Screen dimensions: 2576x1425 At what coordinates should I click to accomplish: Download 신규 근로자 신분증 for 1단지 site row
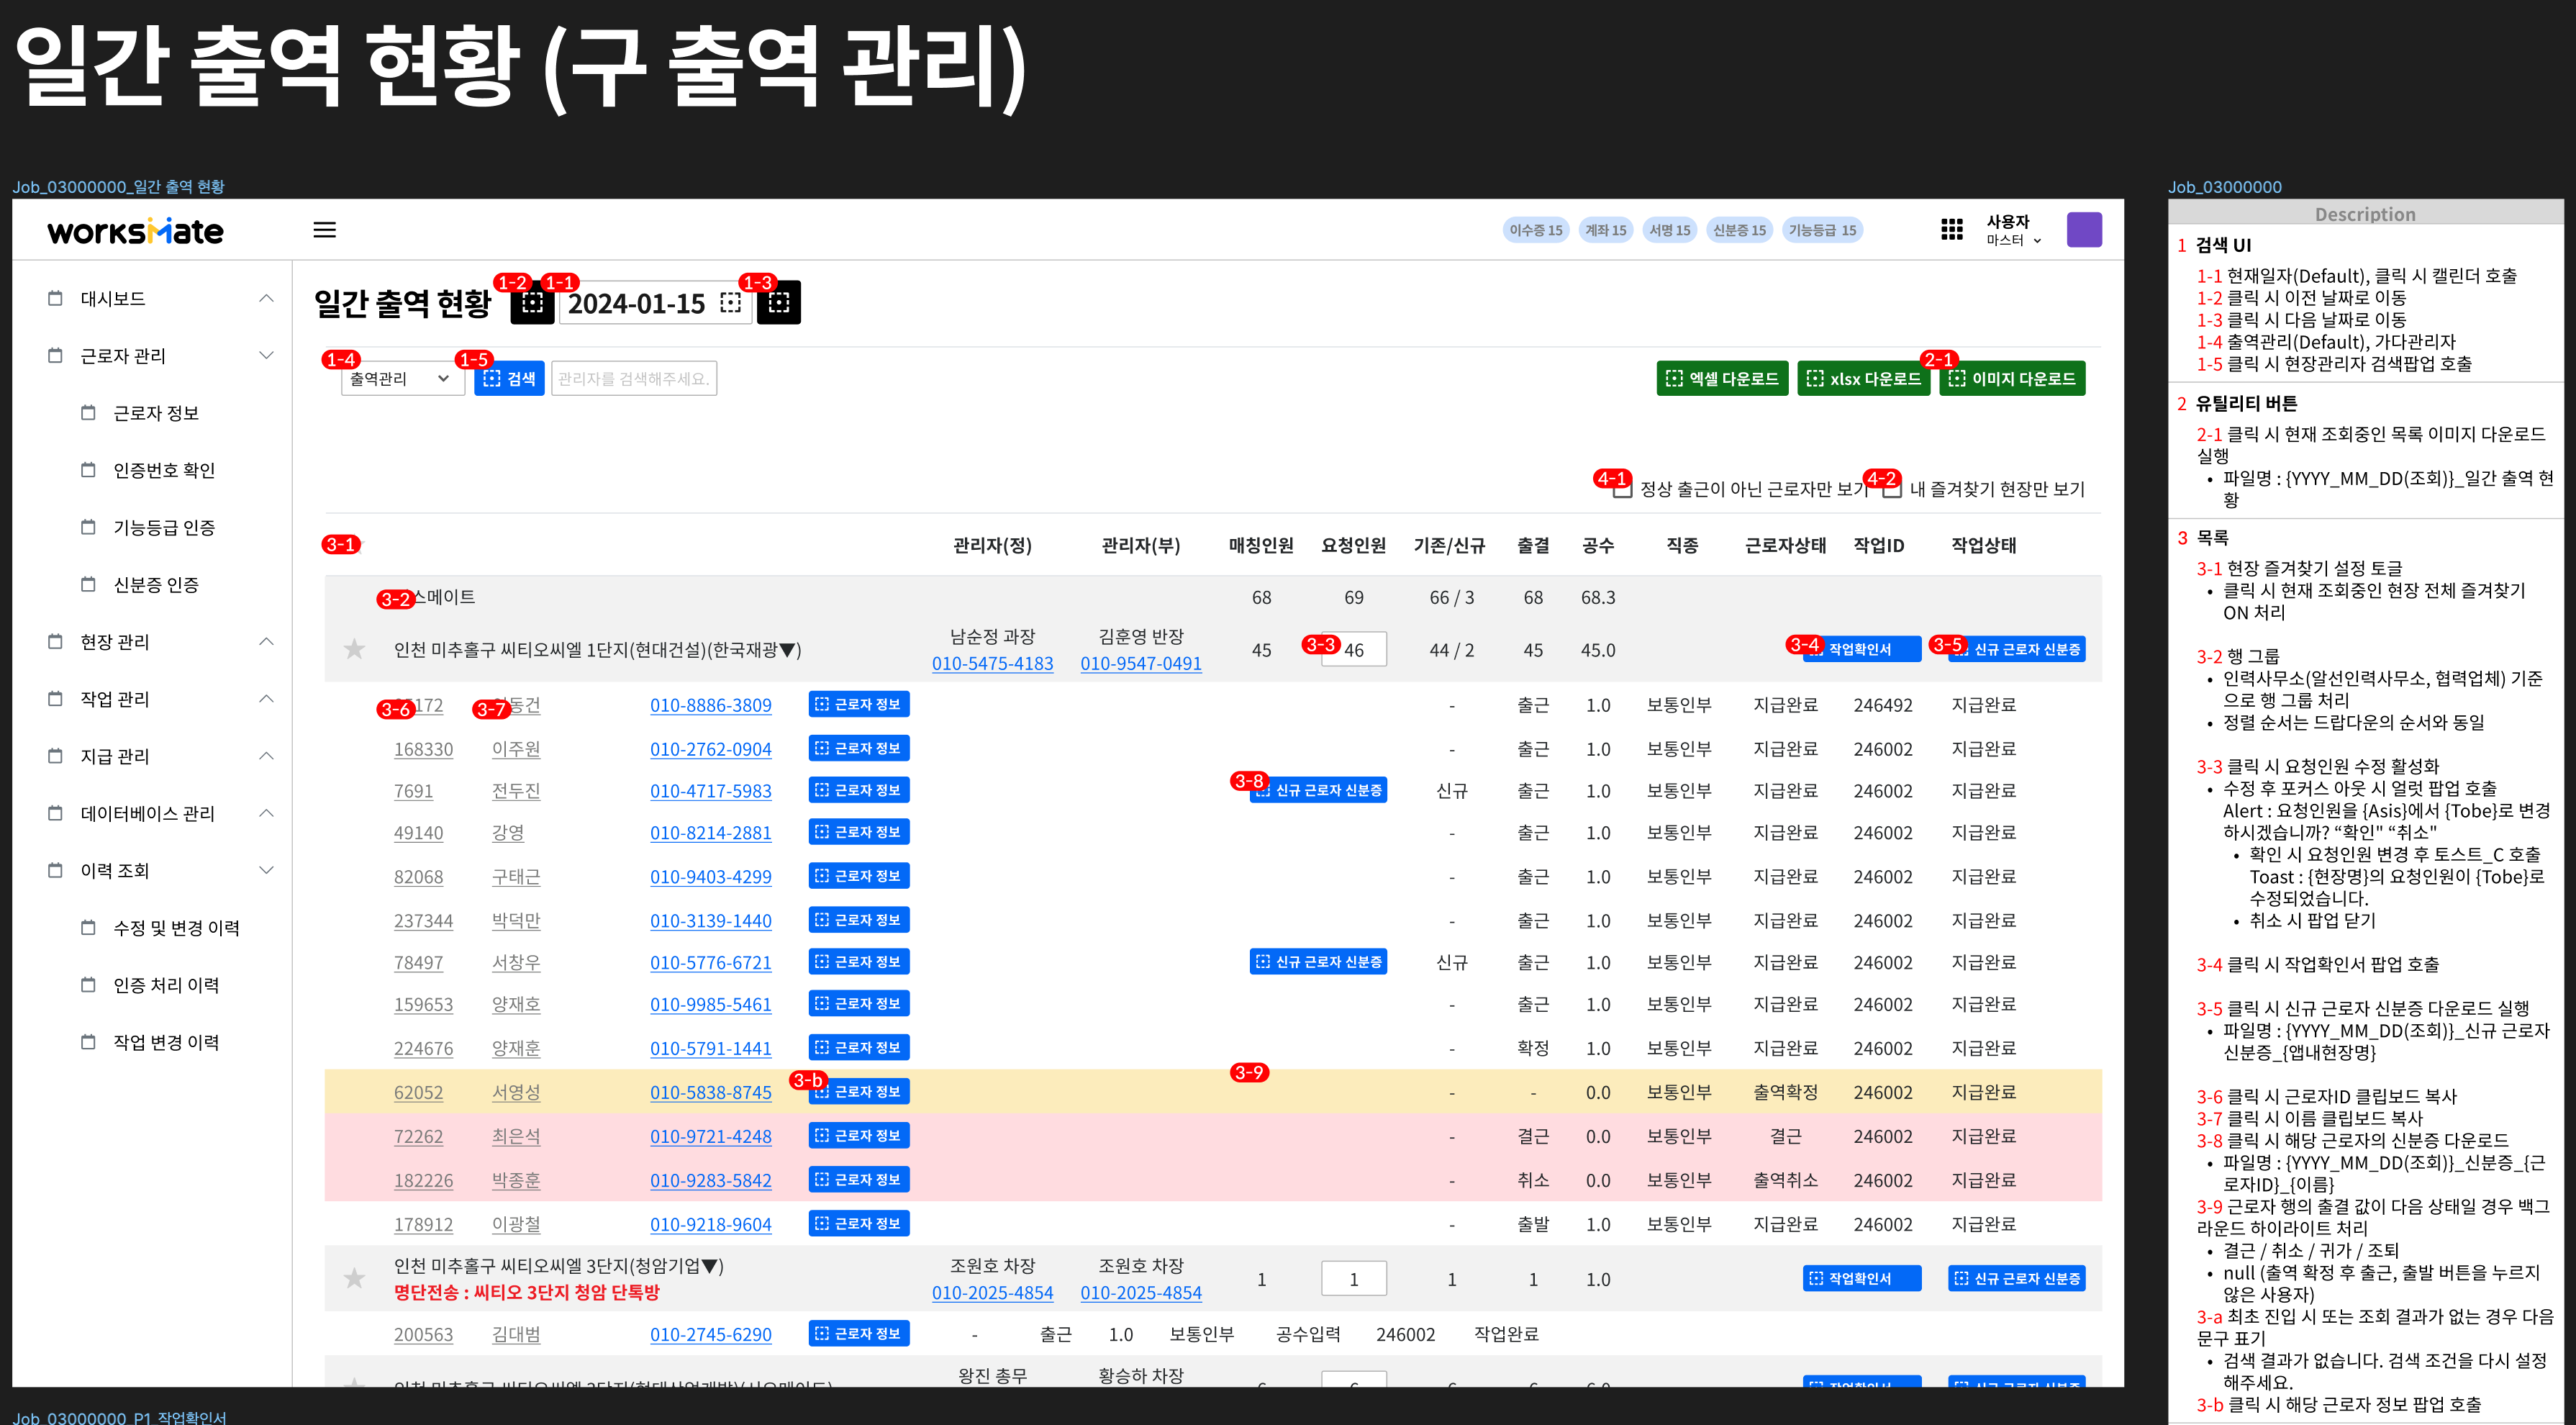(2016, 649)
